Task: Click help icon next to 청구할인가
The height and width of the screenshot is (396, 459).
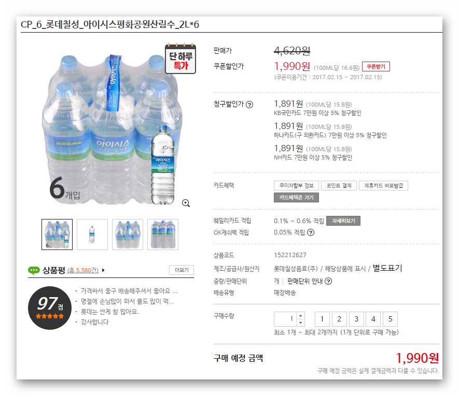Action: 249,105
